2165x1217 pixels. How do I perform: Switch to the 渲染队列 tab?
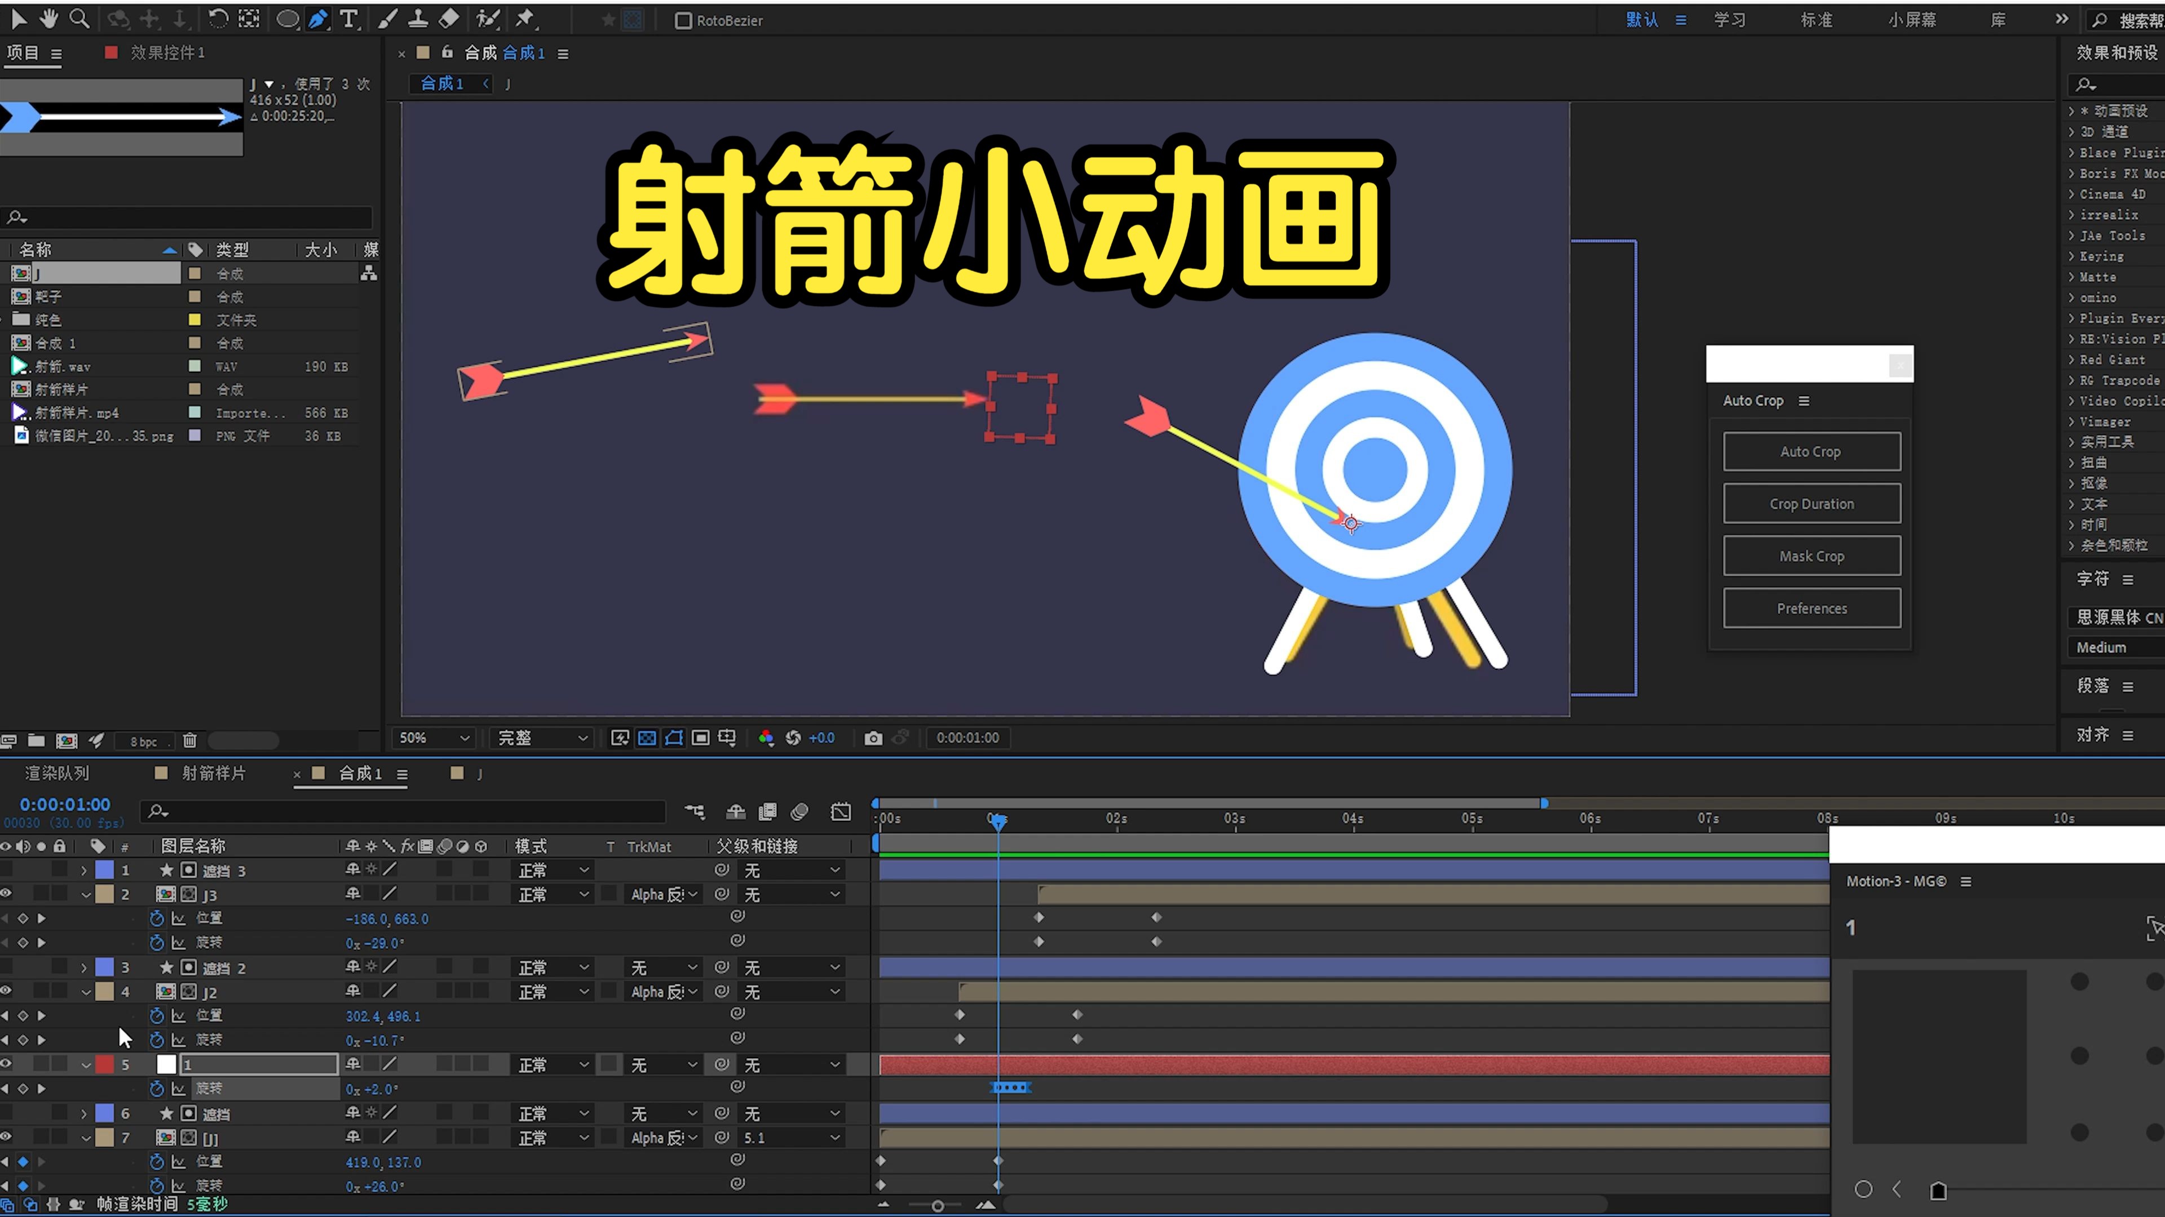tap(56, 772)
